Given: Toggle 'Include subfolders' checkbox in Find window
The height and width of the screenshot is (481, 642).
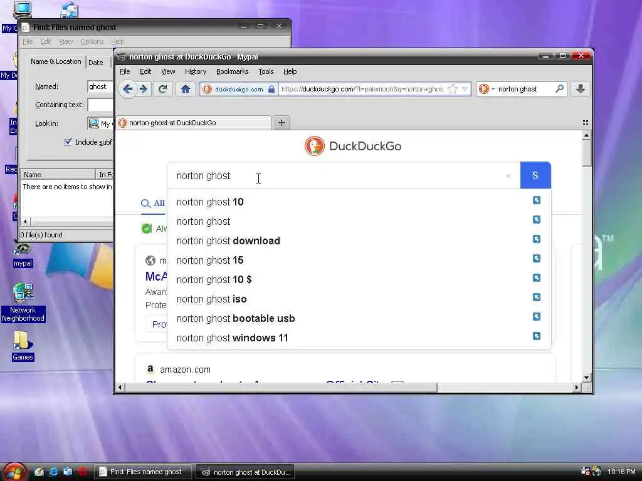Looking at the screenshot, I should click(x=68, y=142).
